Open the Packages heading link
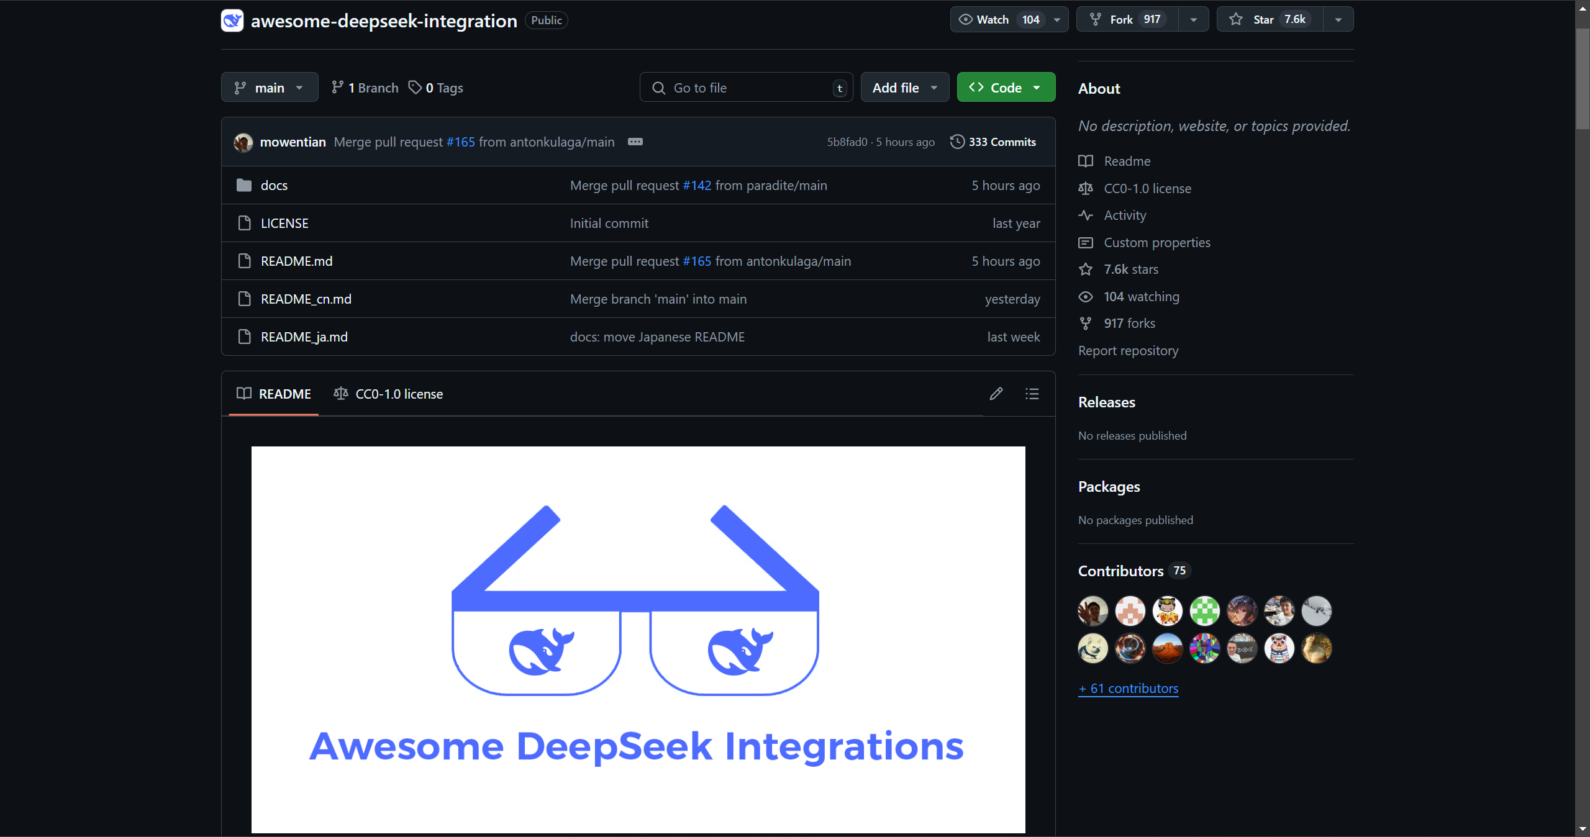The width and height of the screenshot is (1590, 837). pyautogui.click(x=1109, y=487)
